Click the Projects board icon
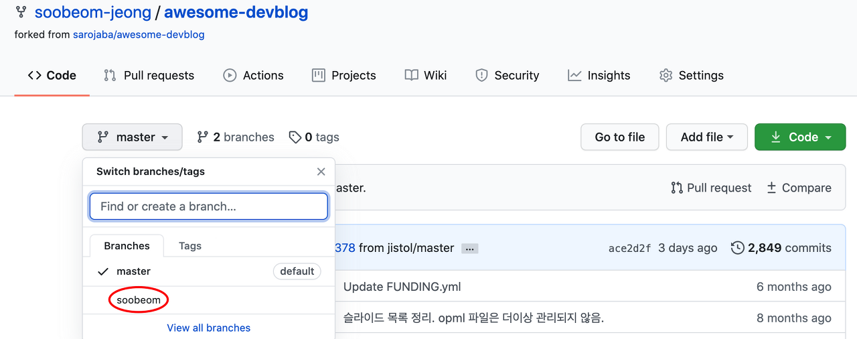857x339 pixels. pyautogui.click(x=319, y=75)
